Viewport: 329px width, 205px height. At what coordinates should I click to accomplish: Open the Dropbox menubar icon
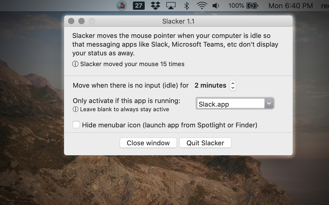(155, 5)
